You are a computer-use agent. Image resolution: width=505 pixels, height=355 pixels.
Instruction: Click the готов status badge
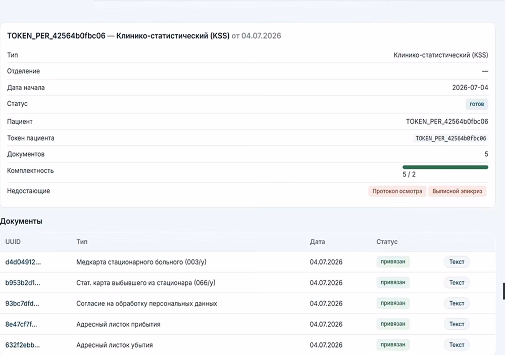[x=477, y=104]
